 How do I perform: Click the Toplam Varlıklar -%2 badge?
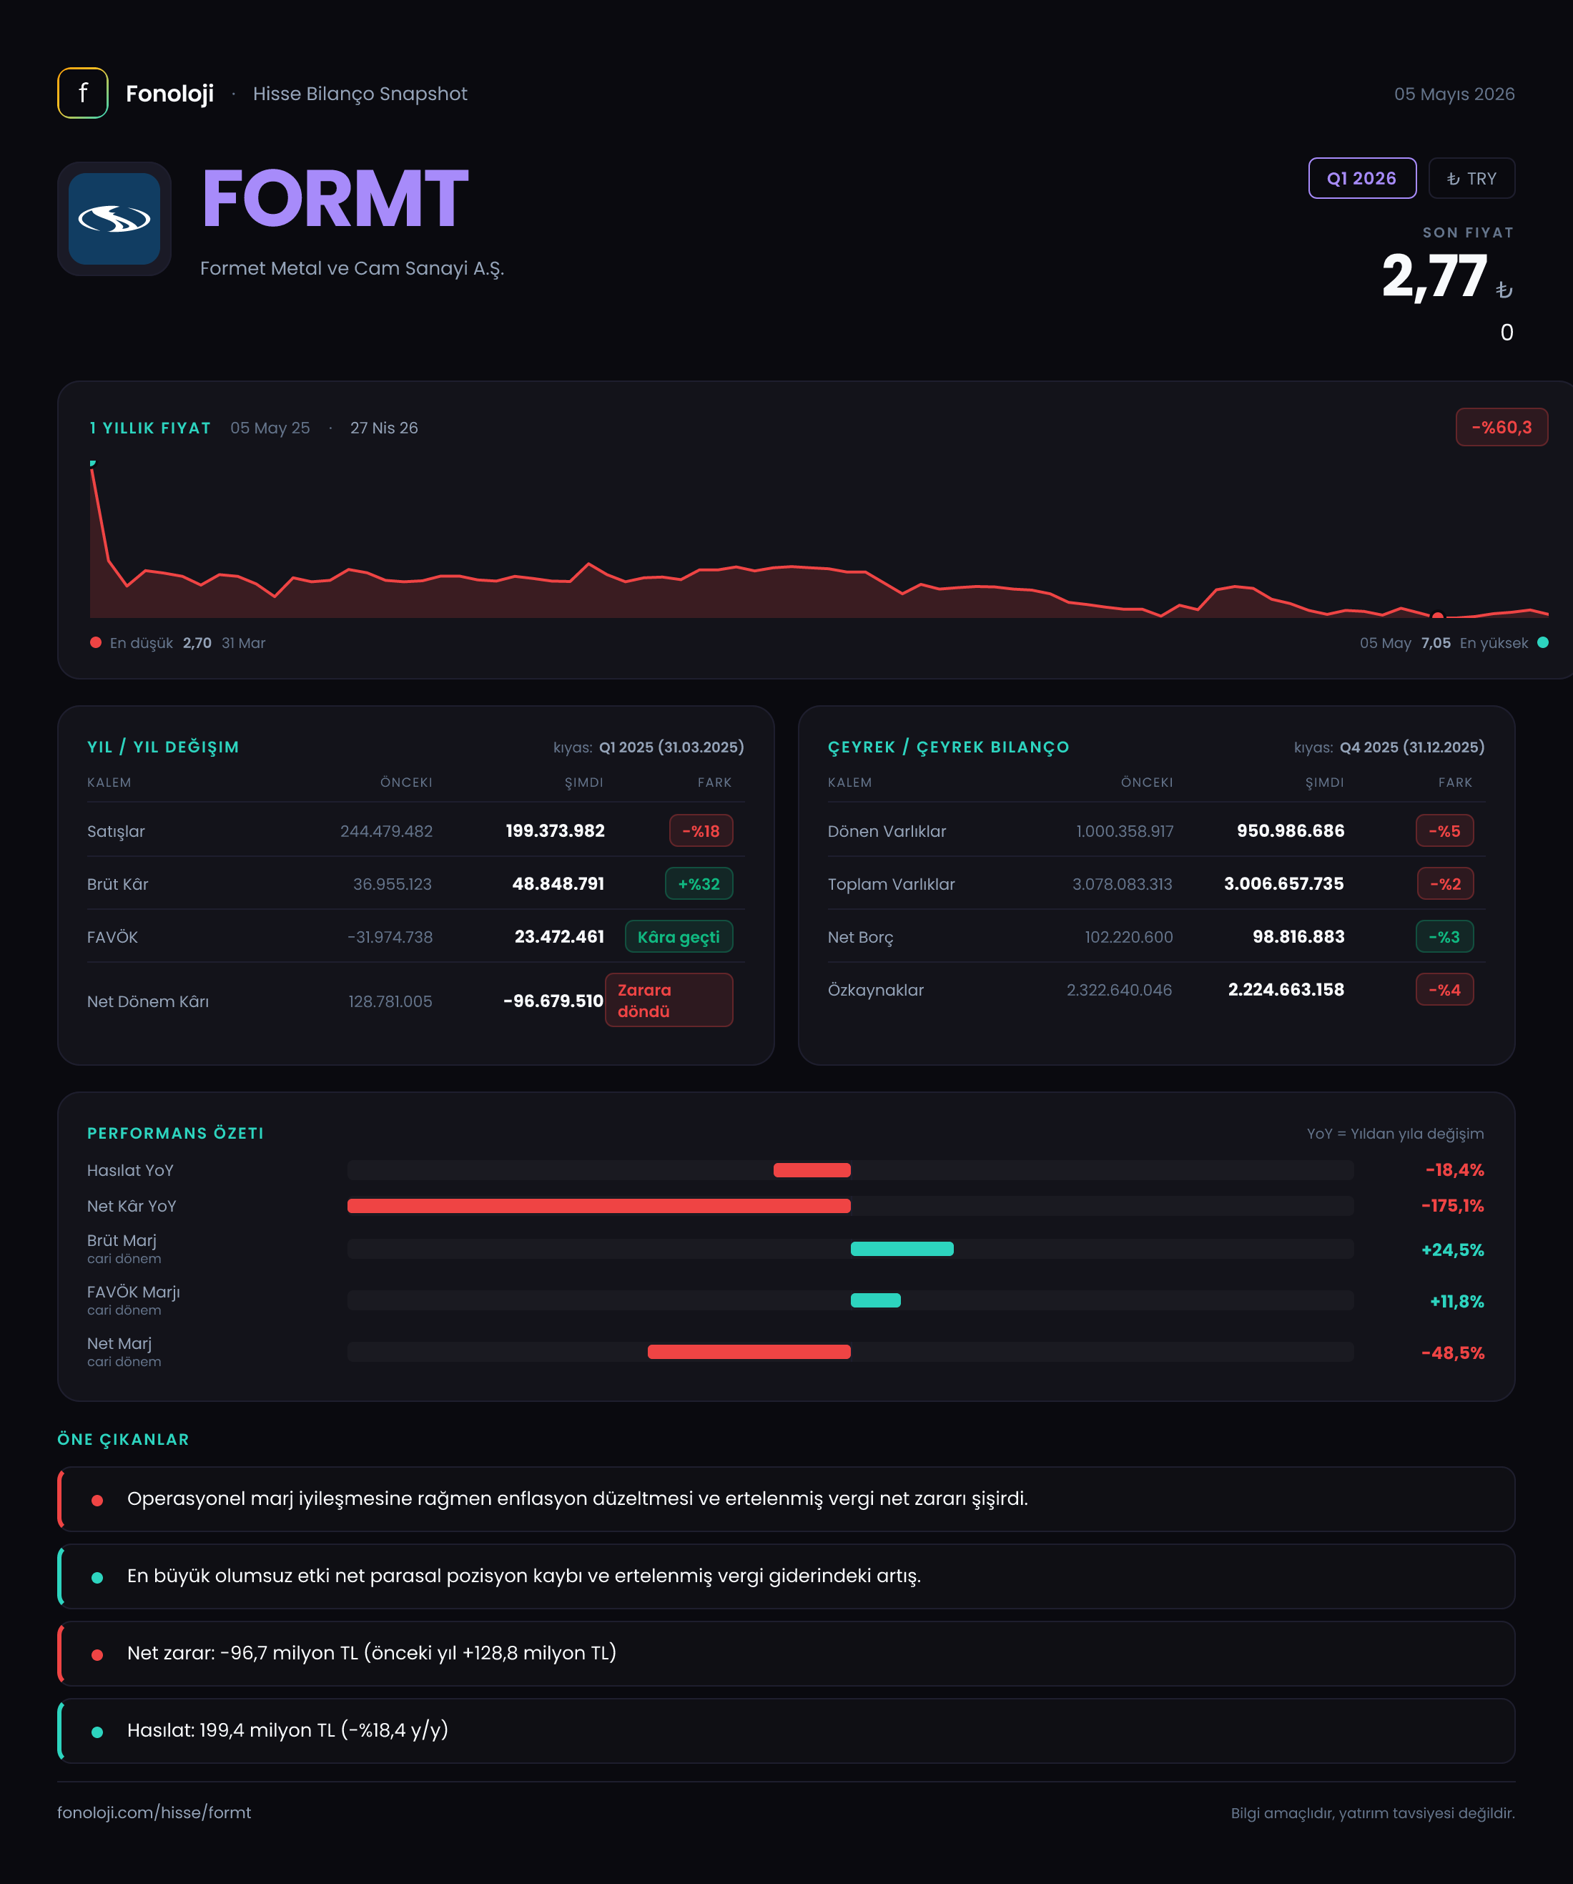[x=1445, y=883]
